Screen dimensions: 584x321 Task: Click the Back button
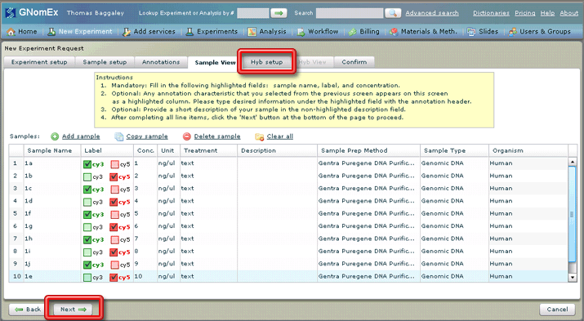(28, 310)
